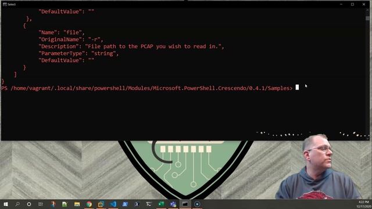This screenshot has width=372, height=209.
Task: Click the PS prompt path ending in Samples
Action: coord(147,88)
